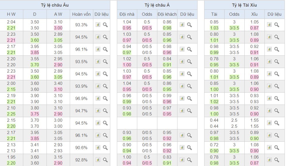Viewport: 286px width, 166px height.
Task: Click the magnifier icon in the 96.9% payout row
Action: click(105, 99)
